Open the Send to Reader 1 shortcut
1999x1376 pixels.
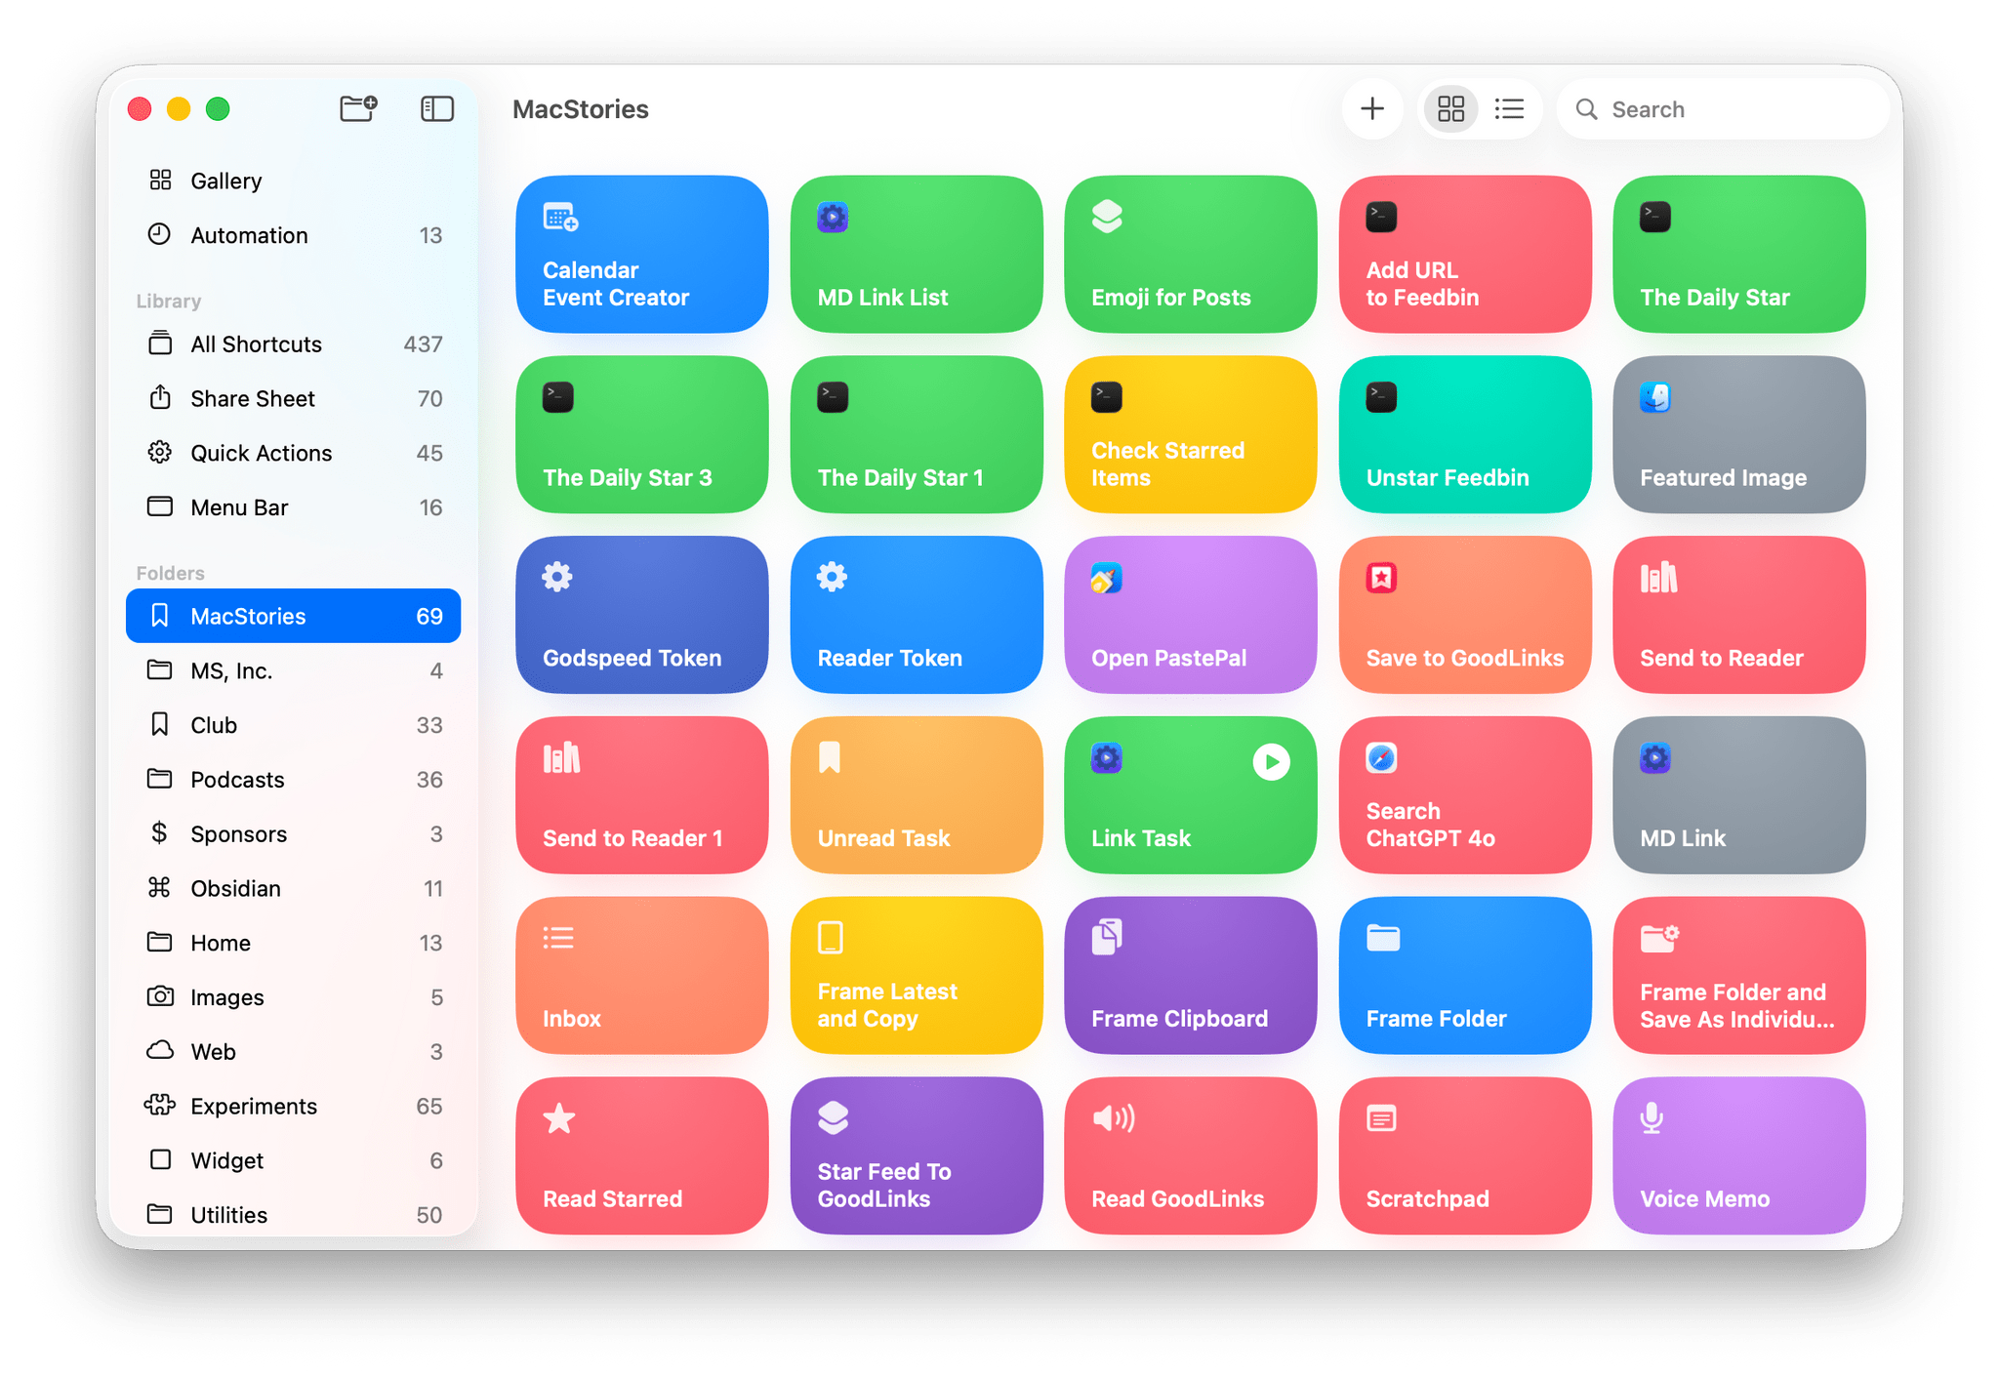641,795
